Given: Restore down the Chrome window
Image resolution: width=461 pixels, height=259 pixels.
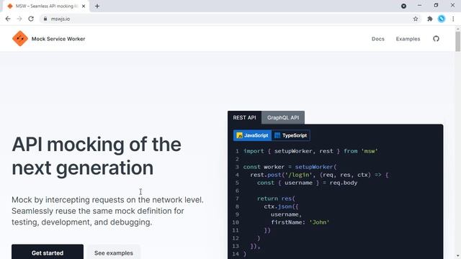Looking at the screenshot, I should [x=436, y=6].
